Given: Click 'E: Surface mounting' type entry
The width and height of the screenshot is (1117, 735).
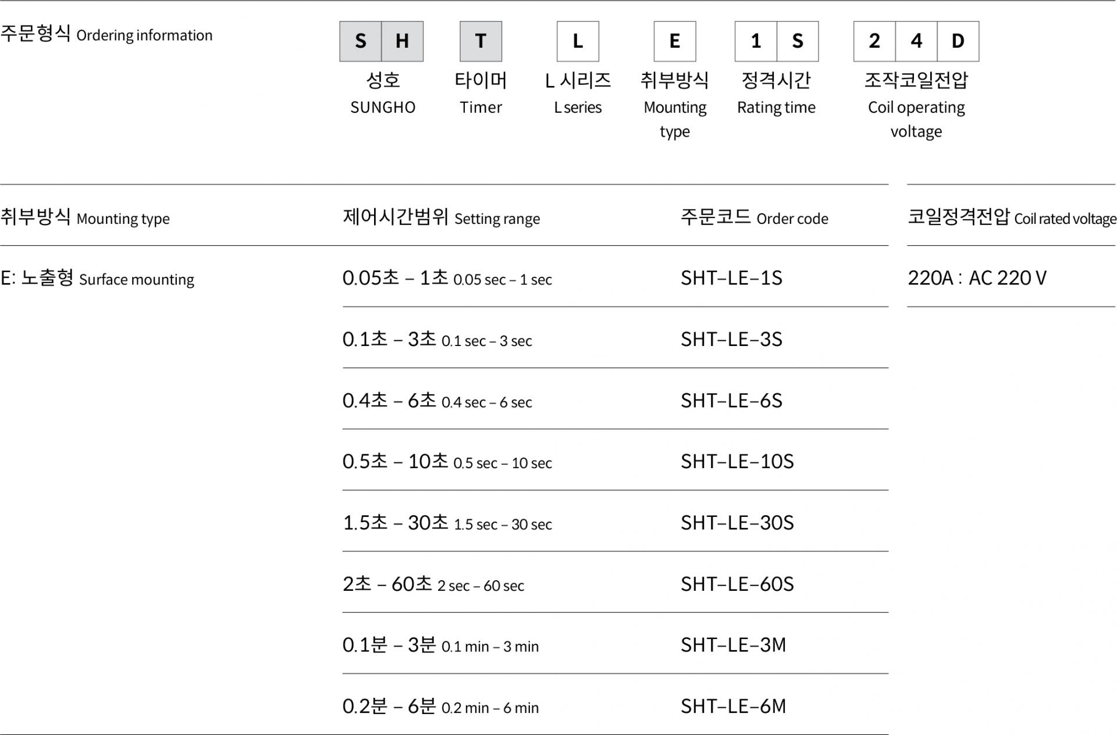Looking at the screenshot, I should point(97,278).
